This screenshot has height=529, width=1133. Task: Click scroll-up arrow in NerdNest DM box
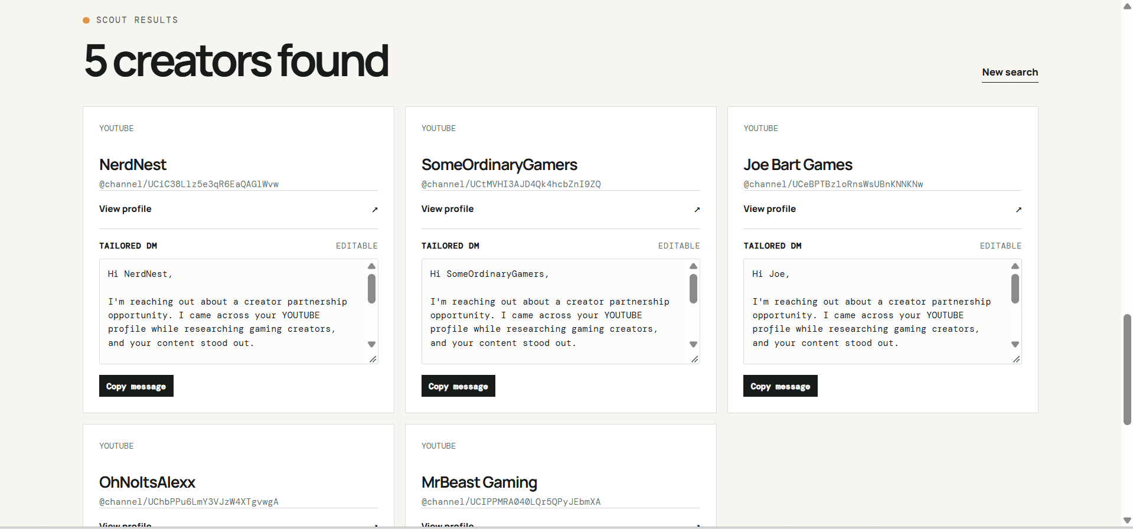[371, 266]
